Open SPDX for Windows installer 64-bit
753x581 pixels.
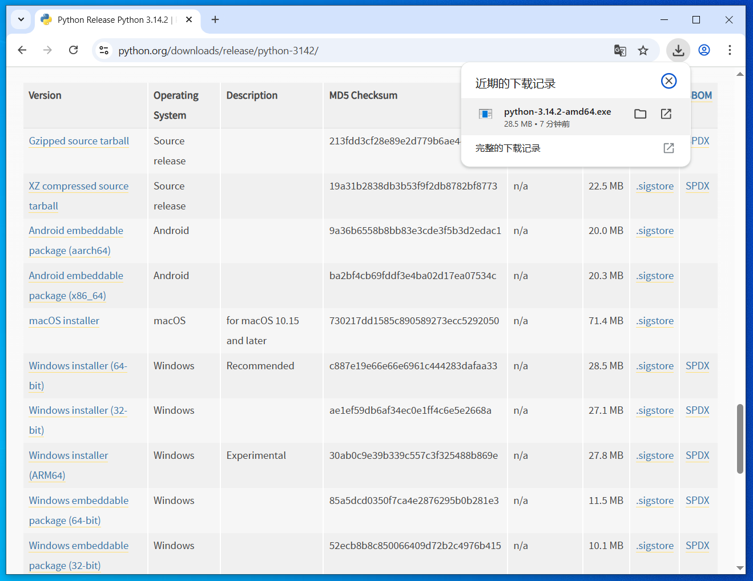[698, 366]
